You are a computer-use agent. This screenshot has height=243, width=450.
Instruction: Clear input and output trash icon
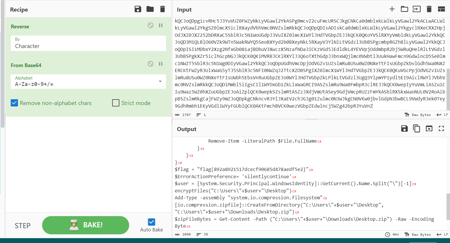[429, 9]
